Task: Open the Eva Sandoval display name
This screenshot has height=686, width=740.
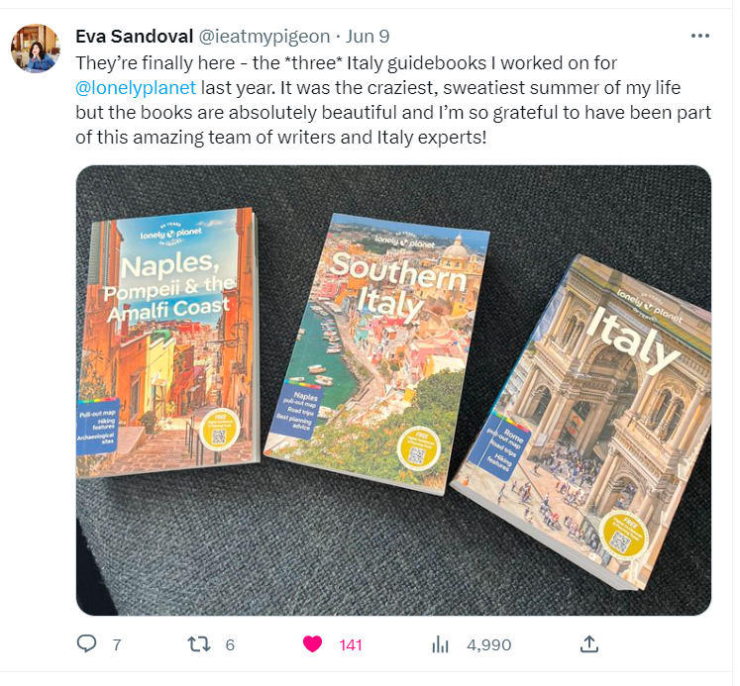Action: click(x=135, y=37)
